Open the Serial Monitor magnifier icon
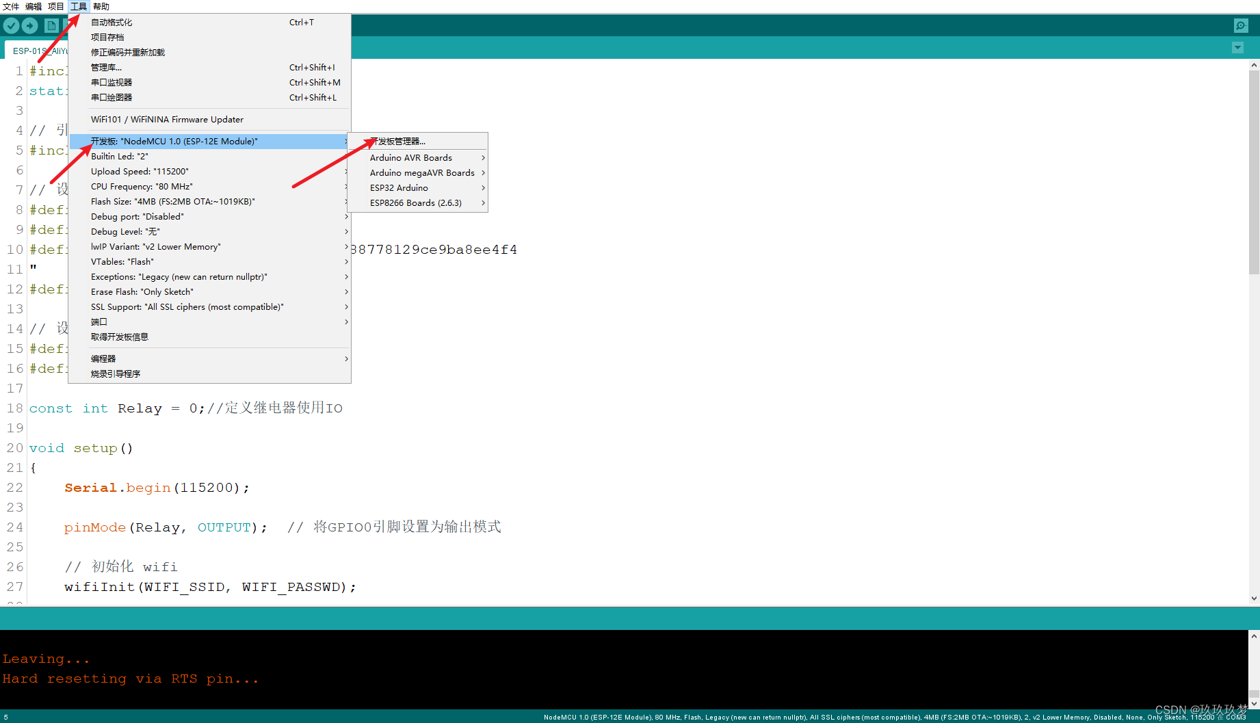The height and width of the screenshot is (723, 1260). (1241, 26)
